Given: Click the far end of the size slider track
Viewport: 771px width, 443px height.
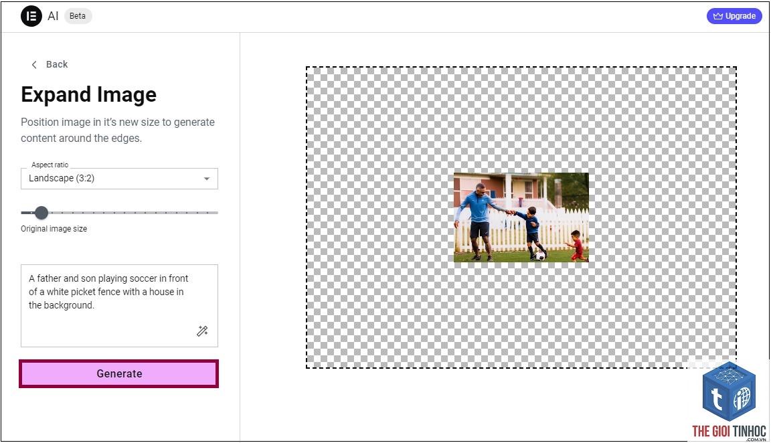Looking at the screenshot, I should coord(217,213).
